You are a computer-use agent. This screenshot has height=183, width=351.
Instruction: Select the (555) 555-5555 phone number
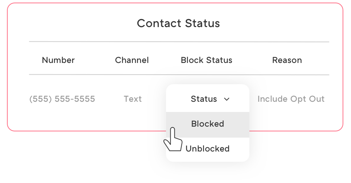click(62, 99)
